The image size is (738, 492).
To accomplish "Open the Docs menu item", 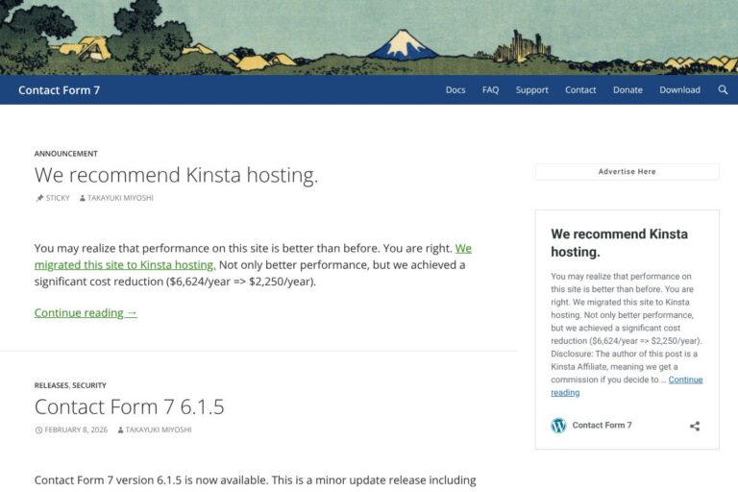I will pos(455,90).
